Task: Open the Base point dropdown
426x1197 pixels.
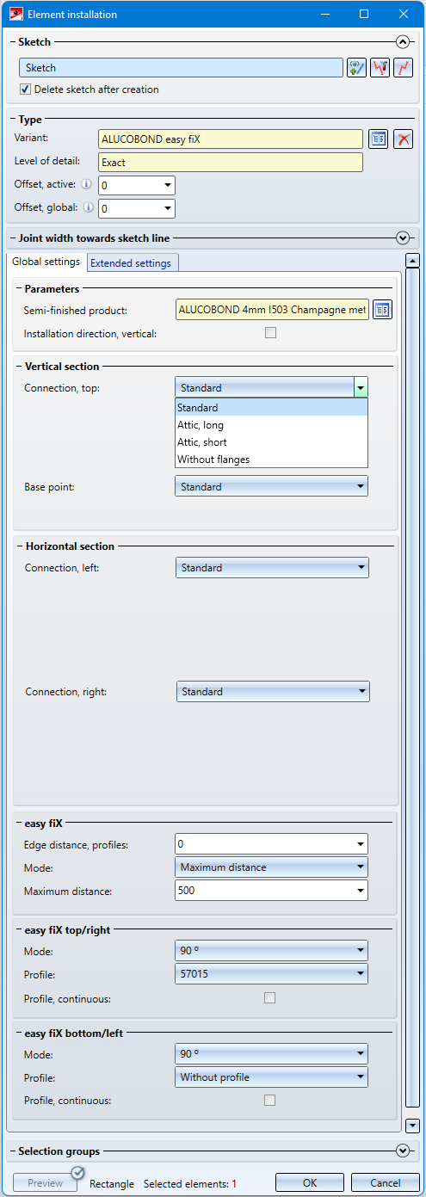Action: point(271,486)
